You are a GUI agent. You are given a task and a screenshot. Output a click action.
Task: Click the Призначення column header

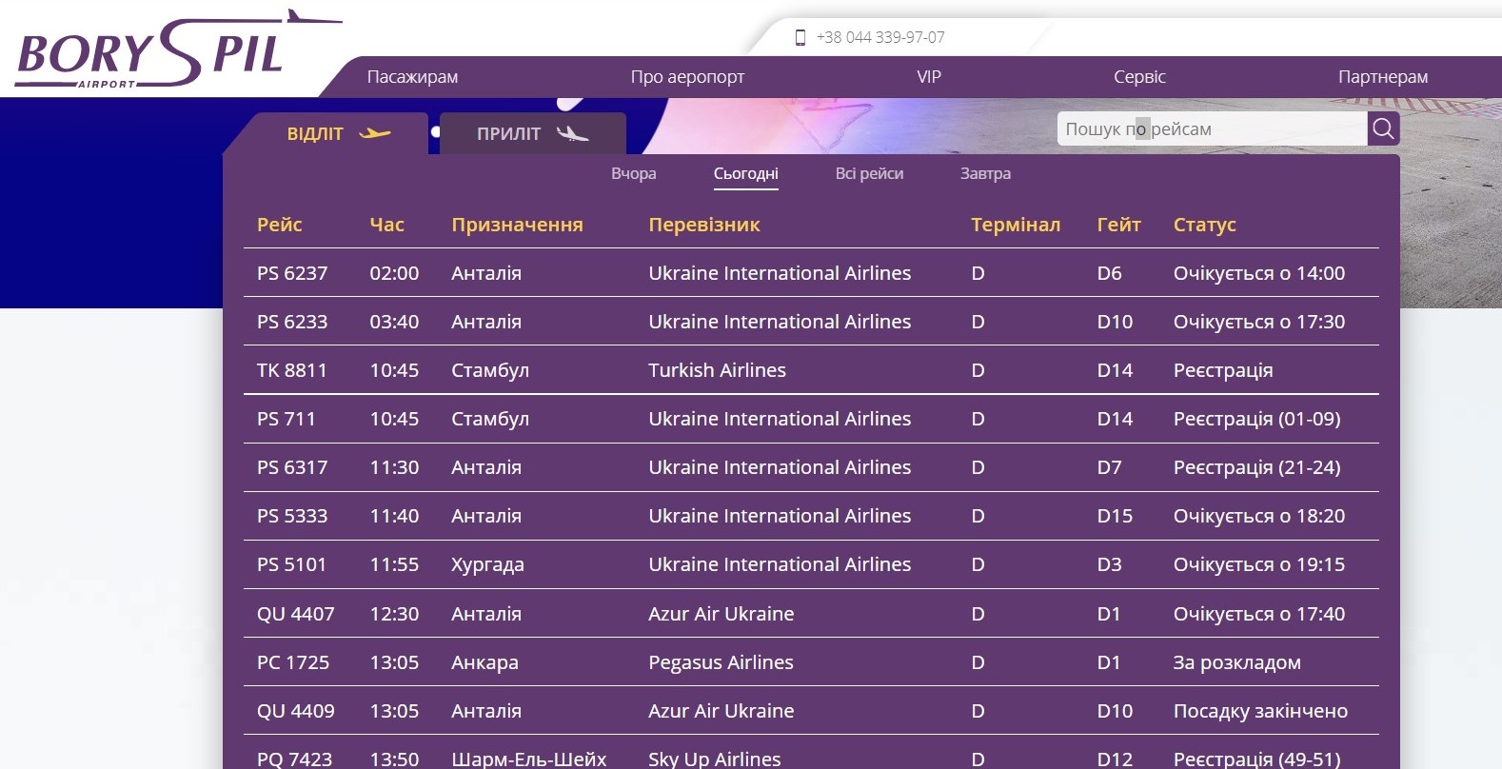click(517, 225)
